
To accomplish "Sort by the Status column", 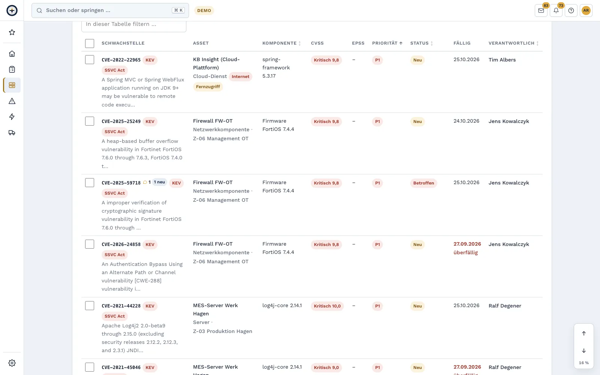I will coord(421,43).
